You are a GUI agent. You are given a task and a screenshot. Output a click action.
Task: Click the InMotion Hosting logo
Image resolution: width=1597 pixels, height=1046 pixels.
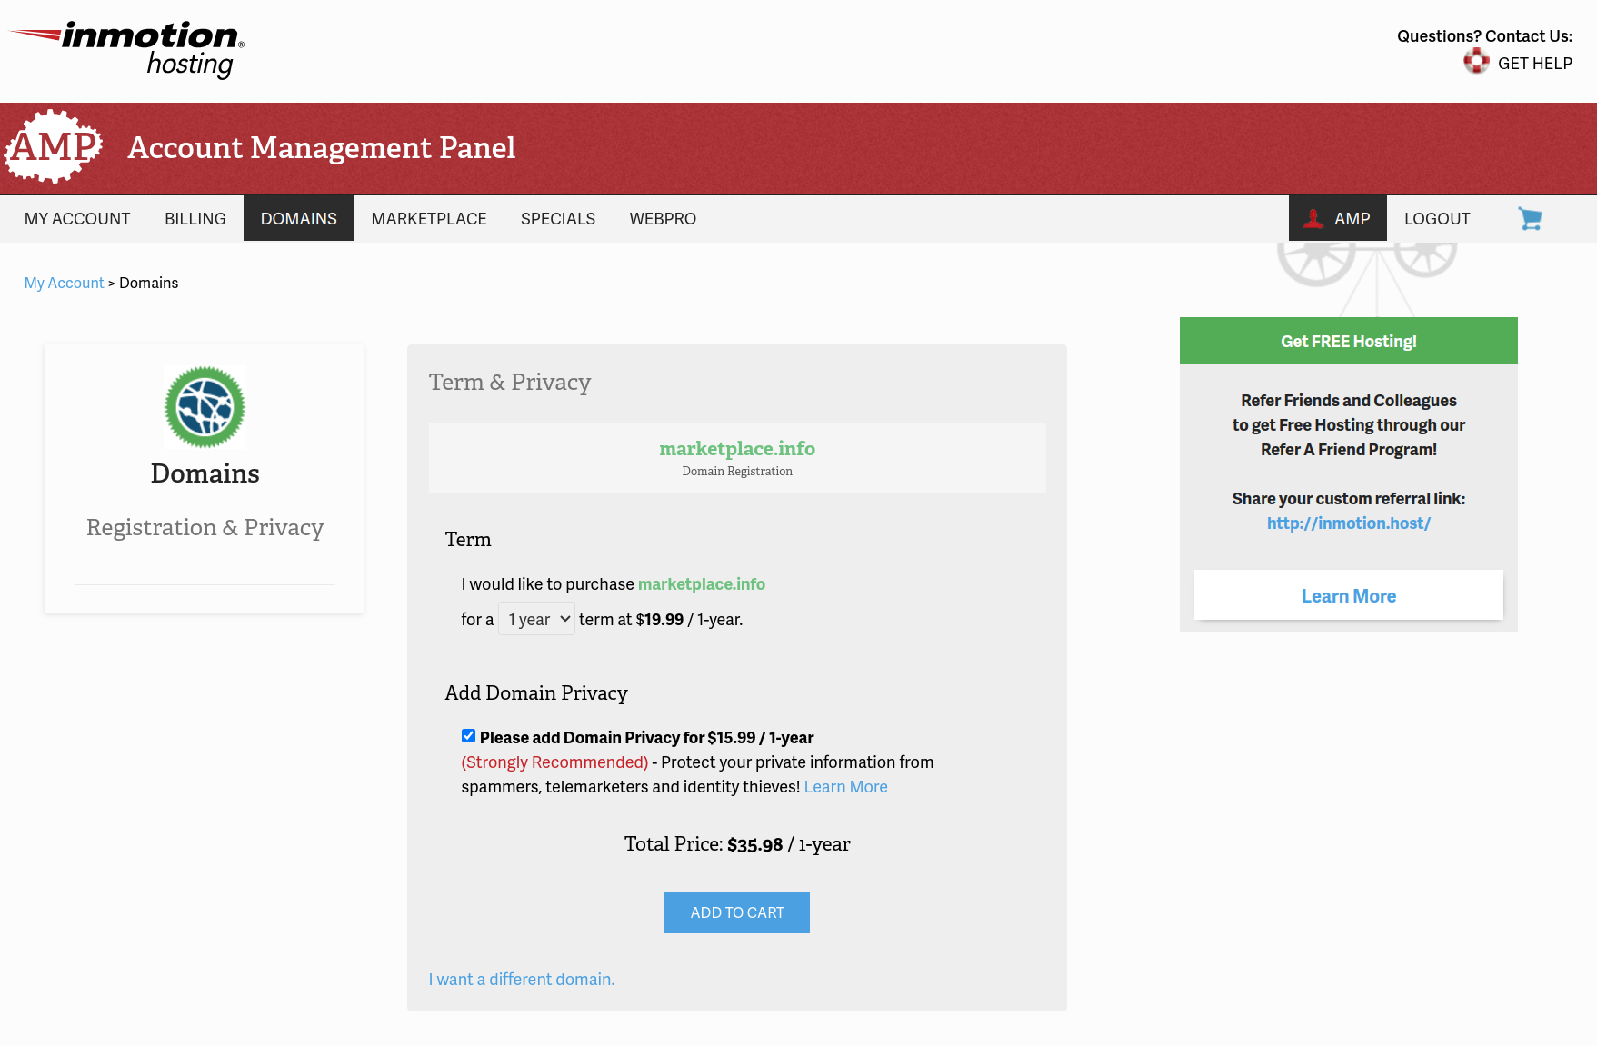click(x=127, y=50)
